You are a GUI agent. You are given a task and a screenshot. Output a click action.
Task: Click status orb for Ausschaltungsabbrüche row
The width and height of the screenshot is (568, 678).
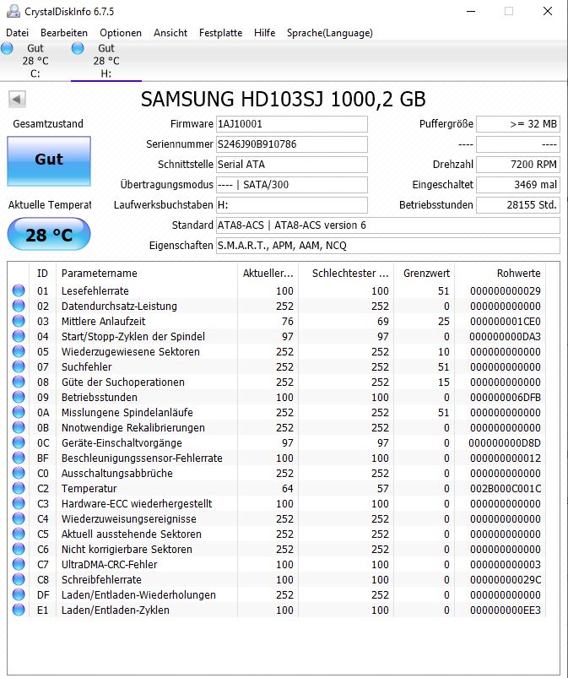point(19,473)
